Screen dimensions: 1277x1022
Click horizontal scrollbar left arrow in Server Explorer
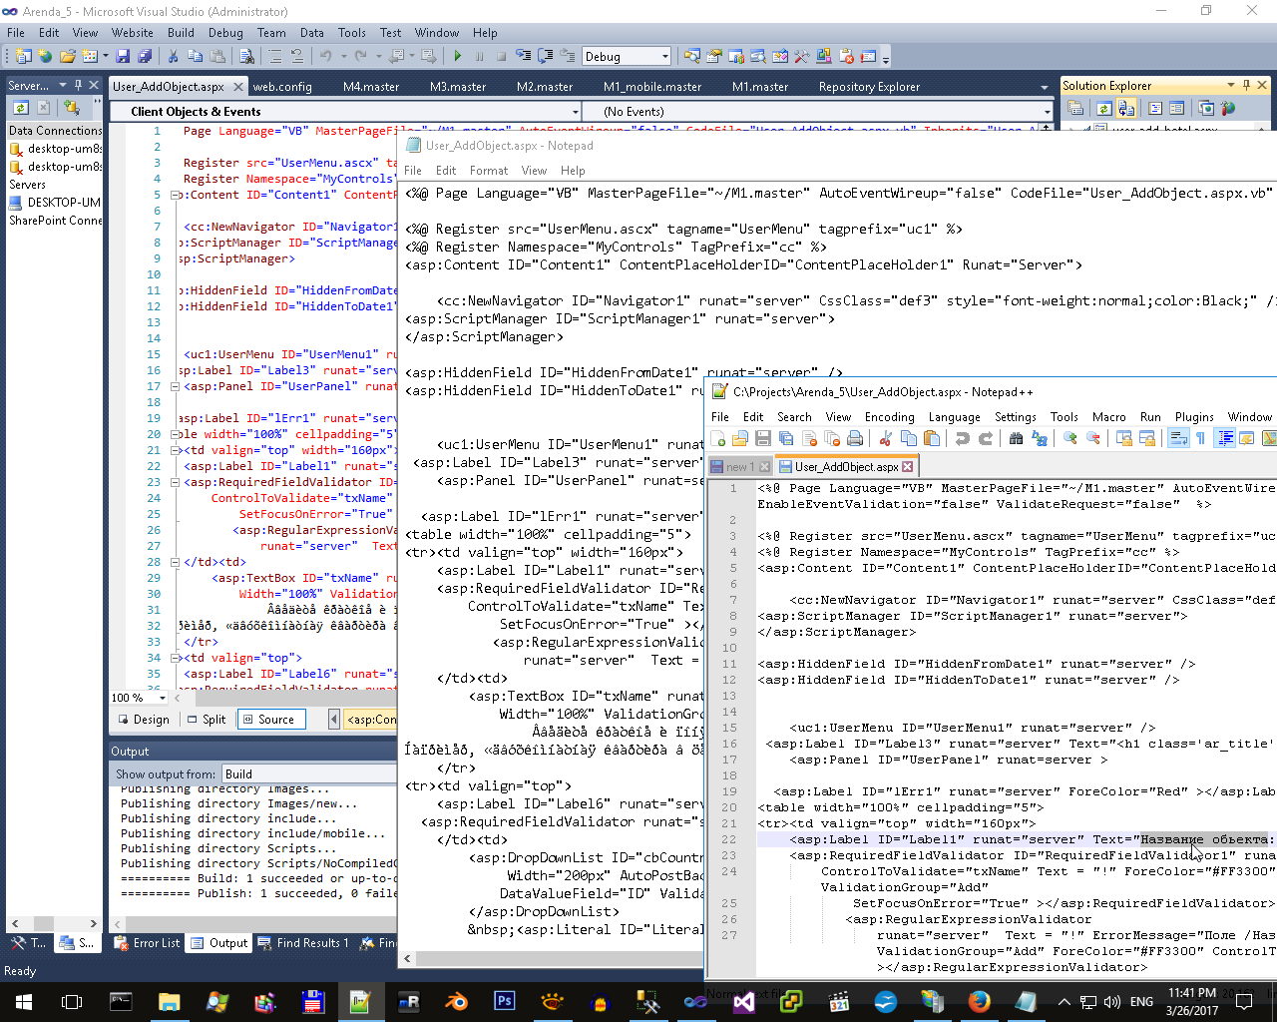tap(14, 924)
